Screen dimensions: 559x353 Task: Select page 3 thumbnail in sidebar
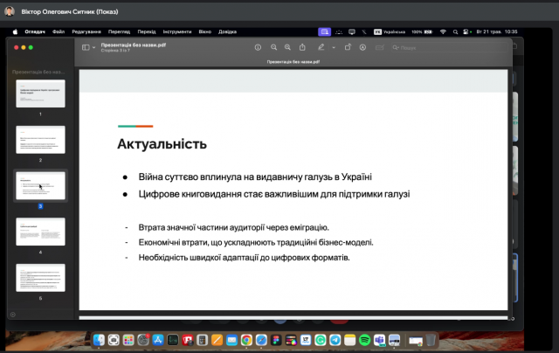click(41, 185)
